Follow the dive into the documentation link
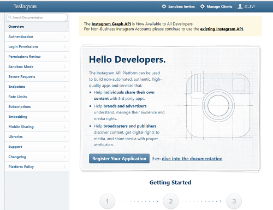Viewport: 273px width, 210px height. 192,159
